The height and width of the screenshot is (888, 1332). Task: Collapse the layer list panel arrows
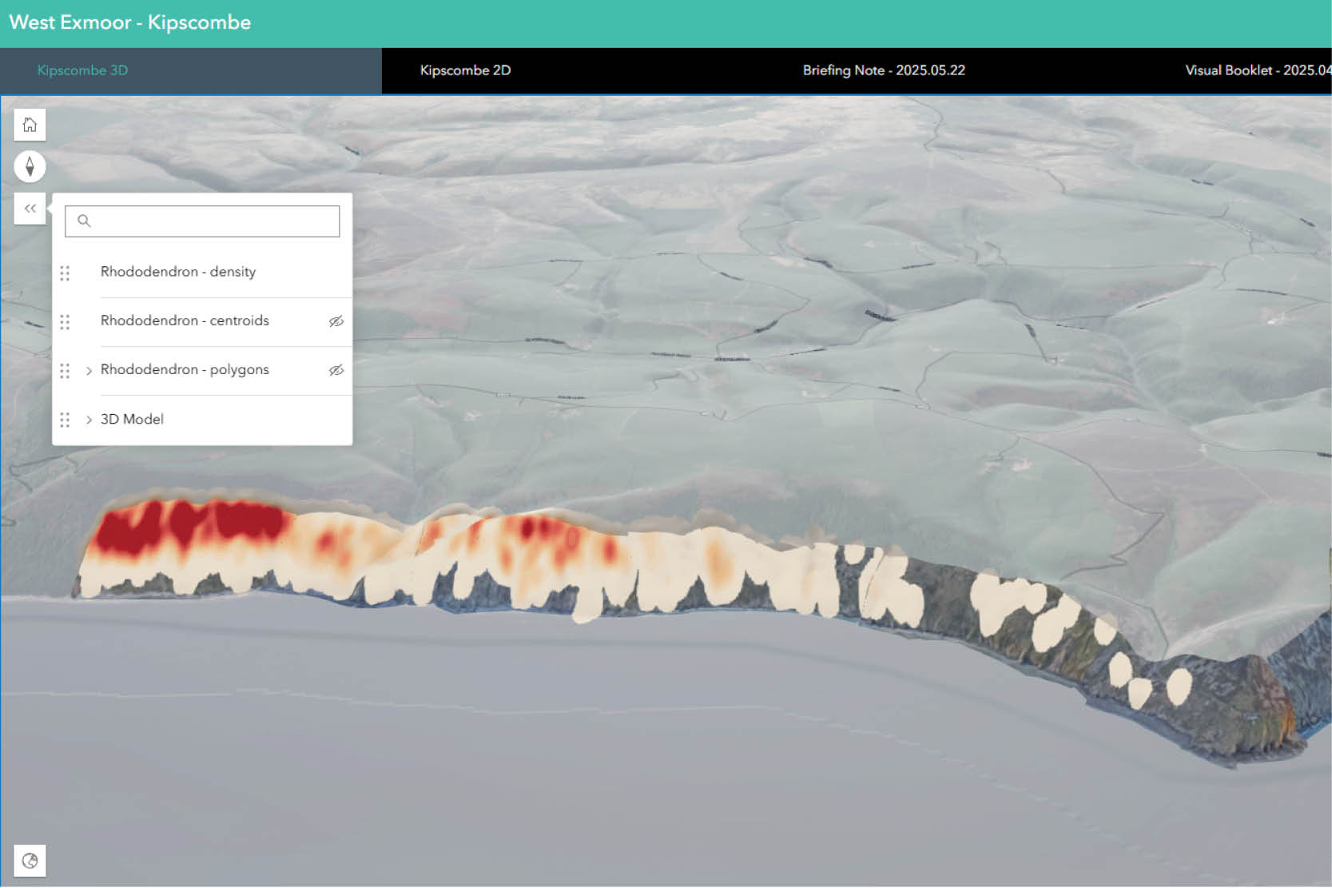pos(30,209)
